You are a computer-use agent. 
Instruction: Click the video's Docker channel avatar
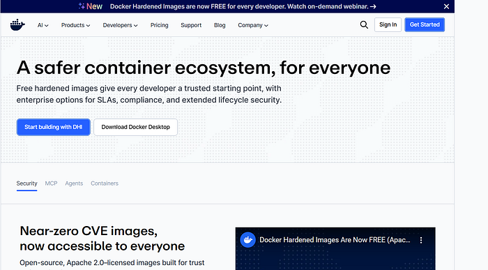(247, 240)
